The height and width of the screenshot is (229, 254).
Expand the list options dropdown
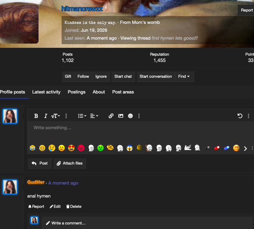[x=82, y=116]
